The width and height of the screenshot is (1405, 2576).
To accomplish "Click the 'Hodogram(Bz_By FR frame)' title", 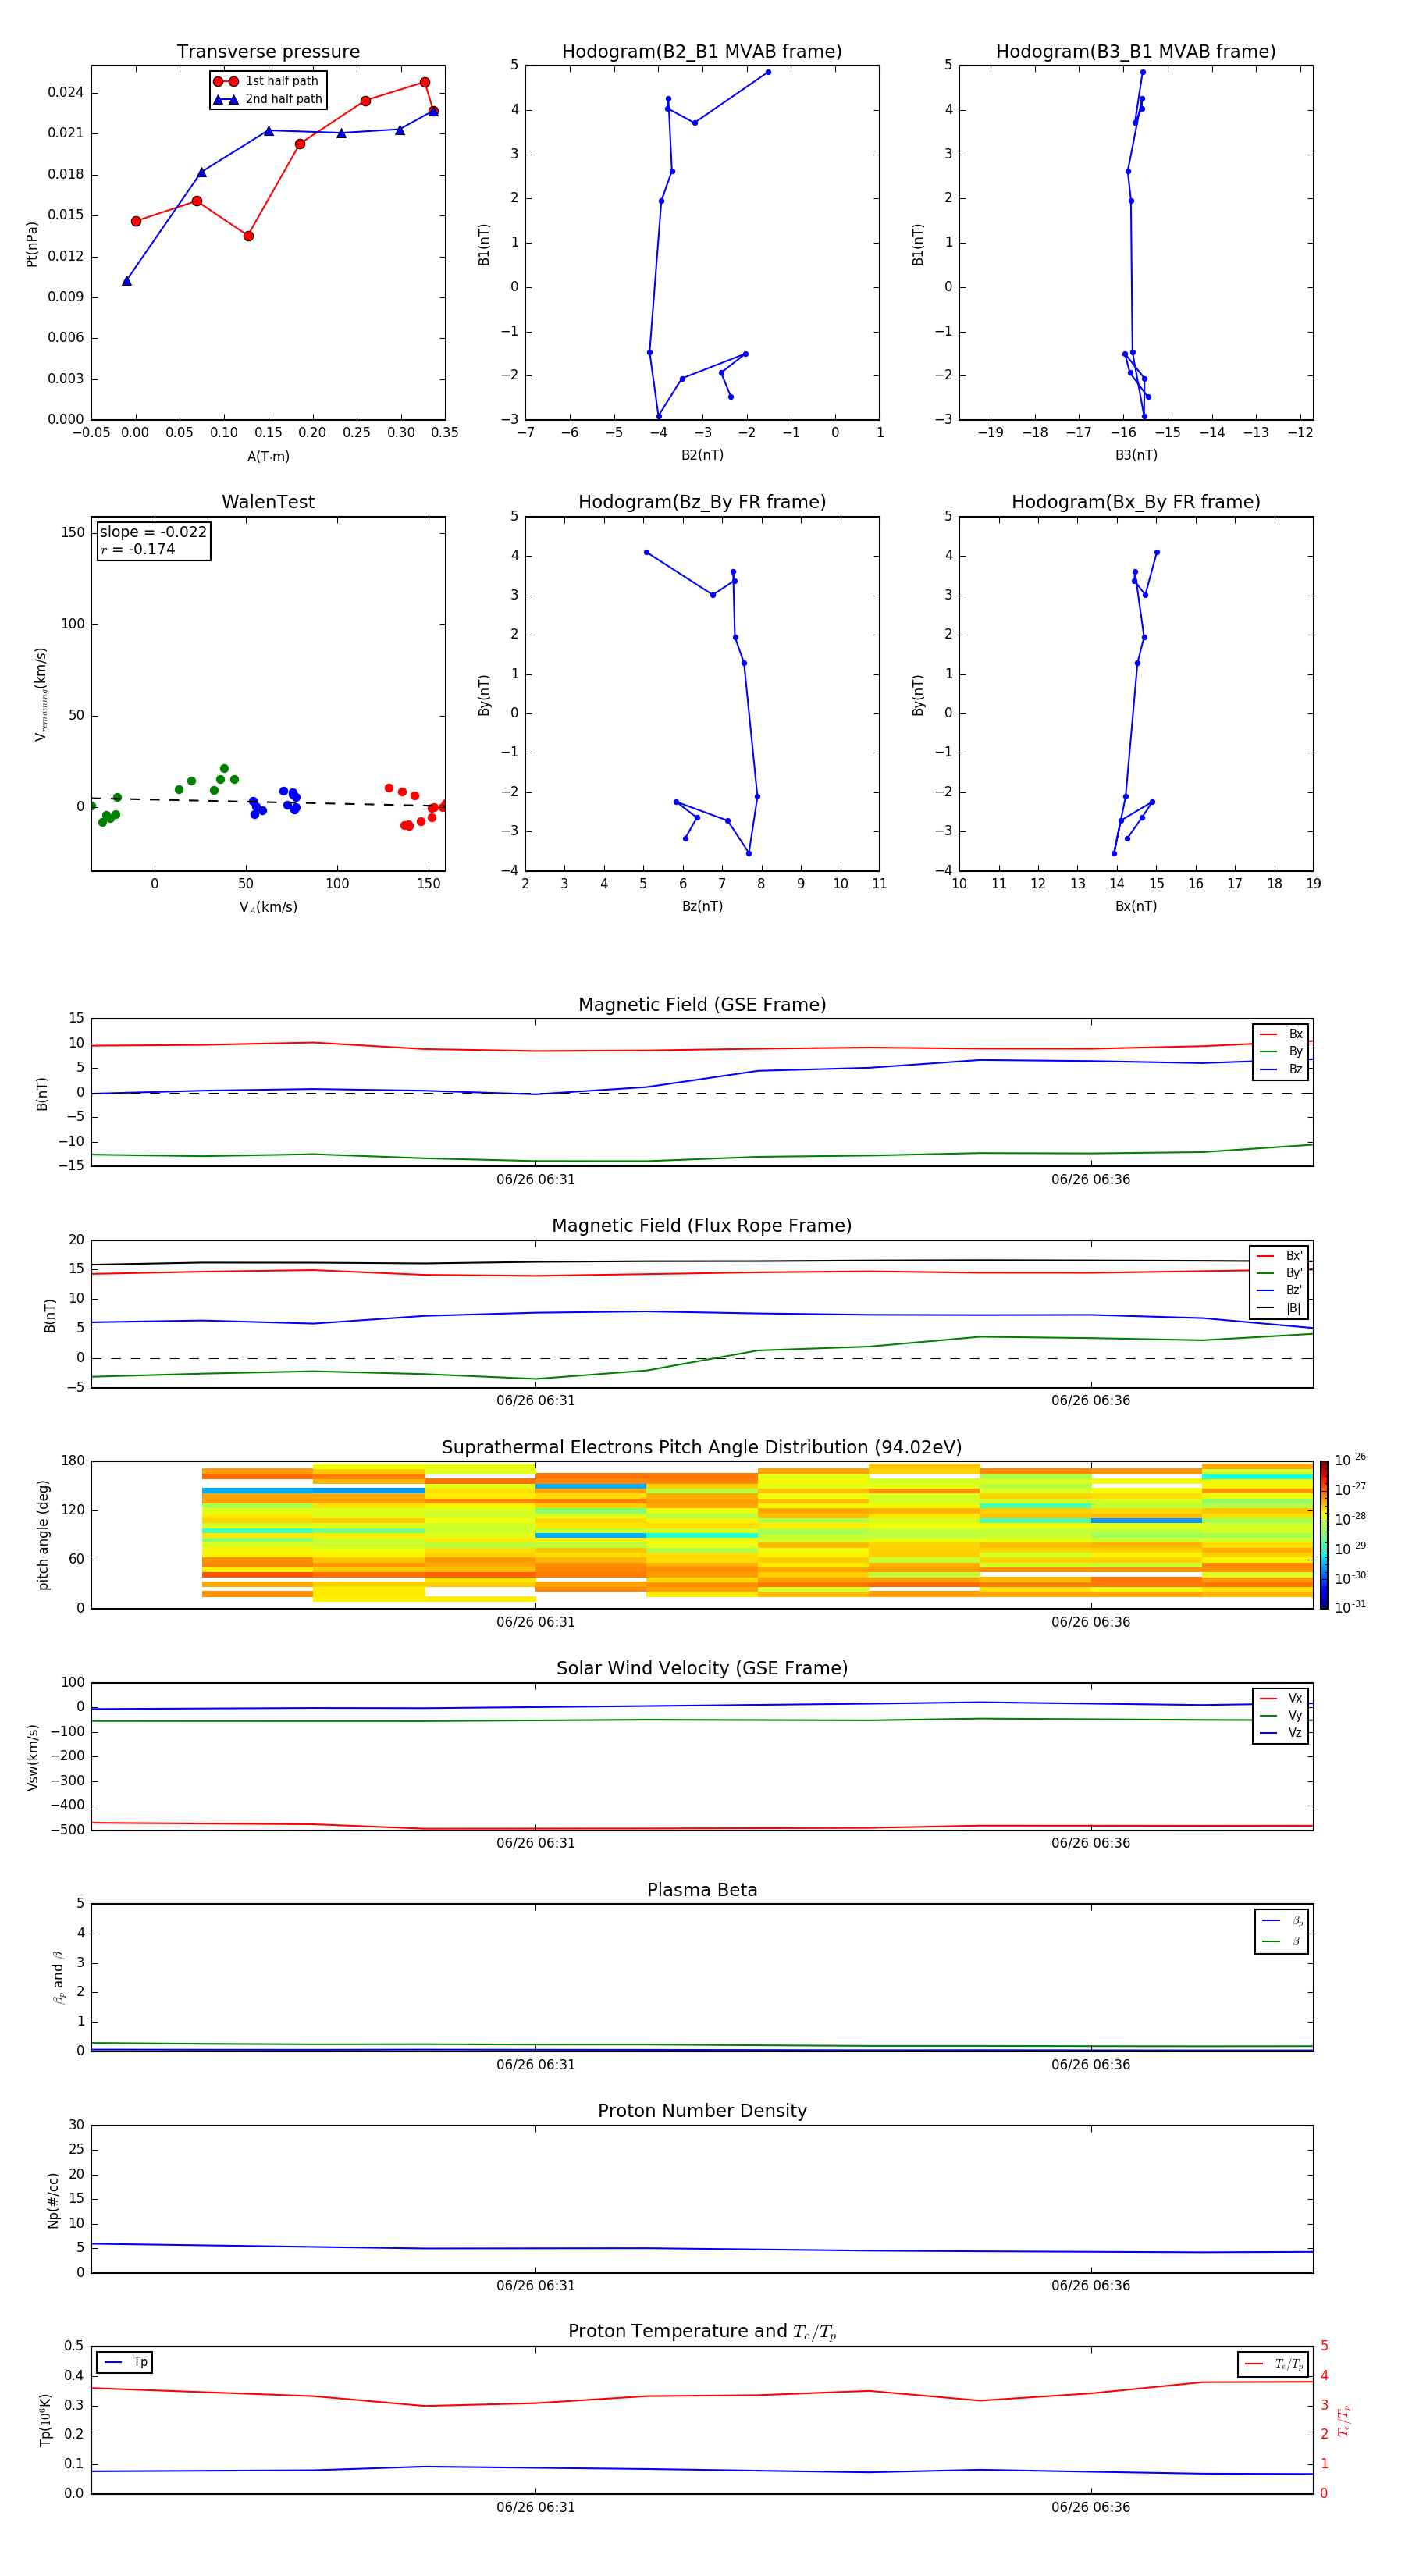I will coord(702,502).
